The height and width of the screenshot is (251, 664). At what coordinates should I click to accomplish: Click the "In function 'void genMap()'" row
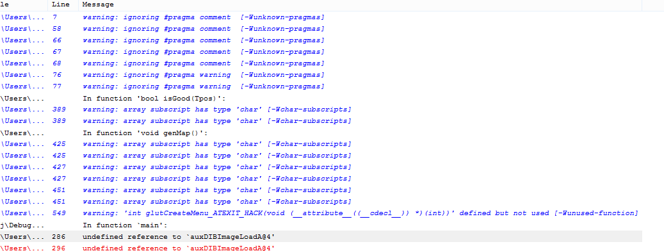[x=321, y=133]
